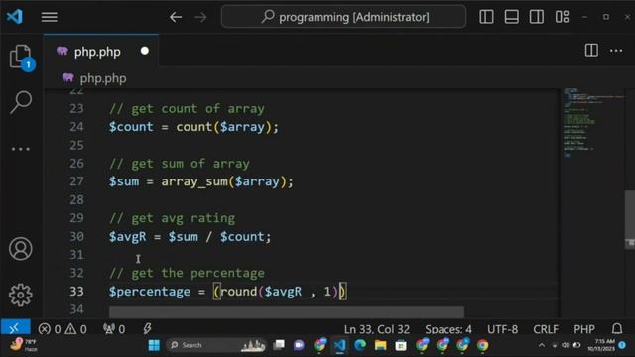Open the weather widget showing Haze
The width and height of the screenshot is (635, 357).
[24, 345]
